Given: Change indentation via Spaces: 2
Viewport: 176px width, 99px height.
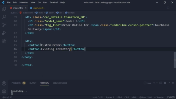Looking at the screenshot, I should tap(110, 97).
